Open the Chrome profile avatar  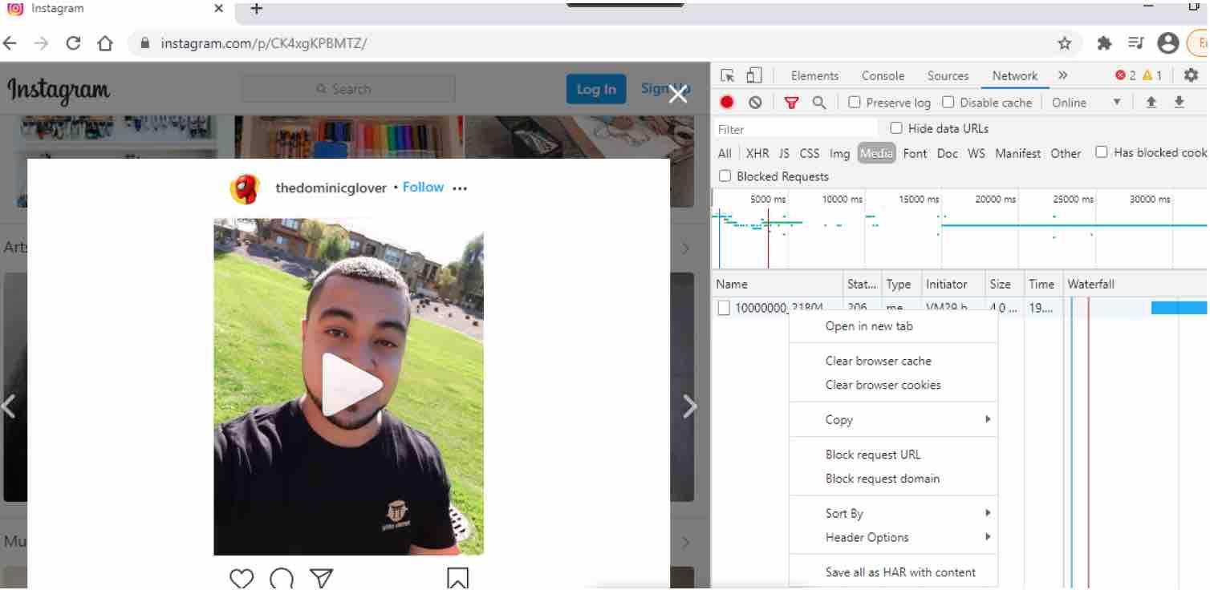pyautogui.click(x=1168, y=42)
